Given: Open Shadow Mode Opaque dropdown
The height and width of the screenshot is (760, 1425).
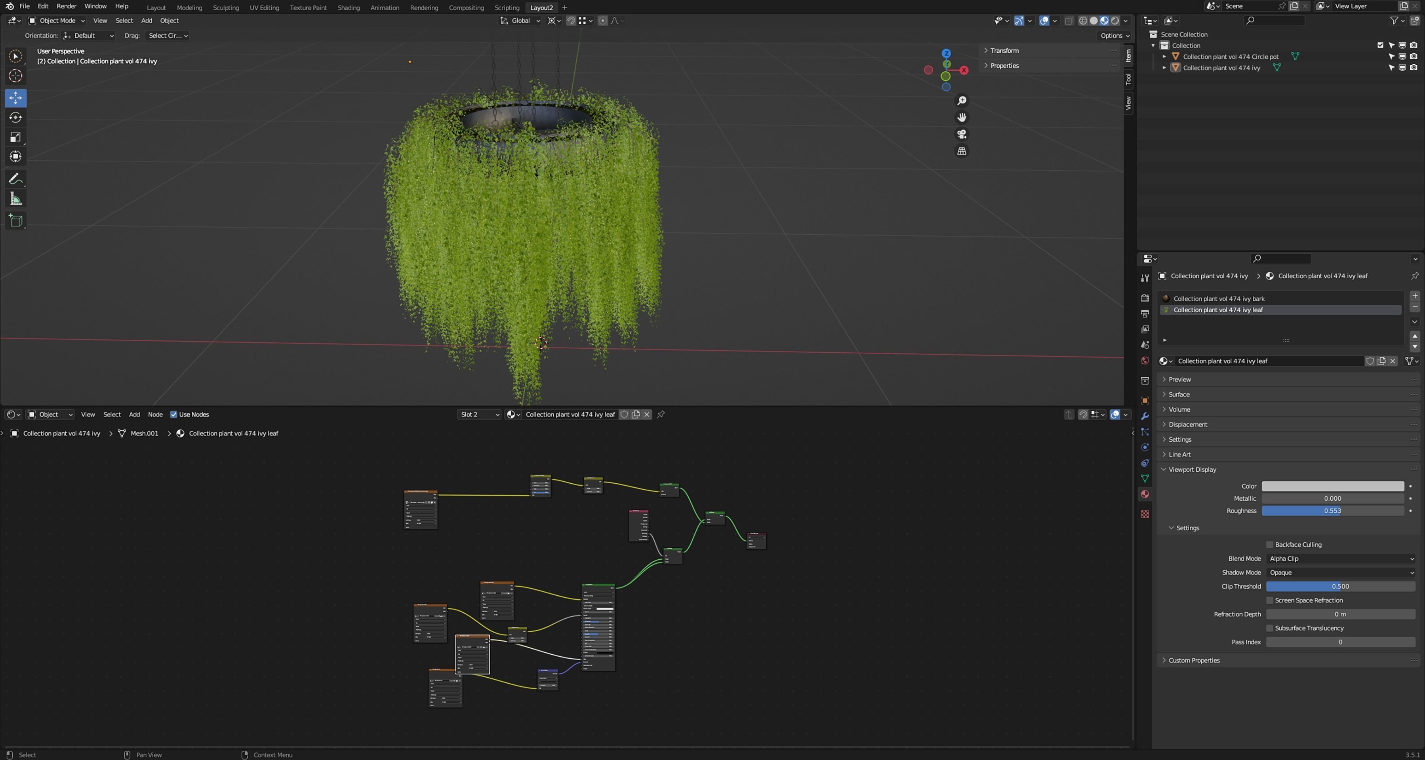Looking at the screenshot, I should pos(1341,572).
